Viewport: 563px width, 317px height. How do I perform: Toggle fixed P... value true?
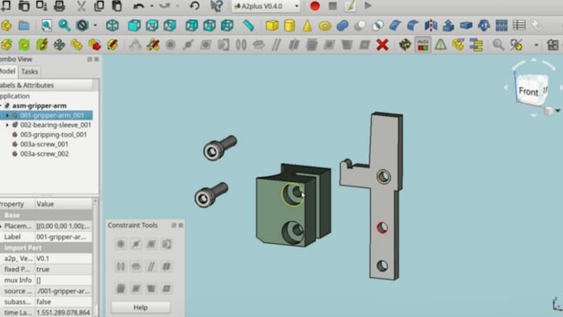(x=63, y=269)
